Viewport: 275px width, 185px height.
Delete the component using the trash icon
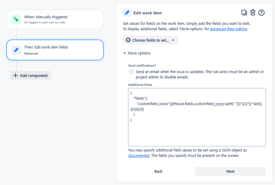coord(253,12)
